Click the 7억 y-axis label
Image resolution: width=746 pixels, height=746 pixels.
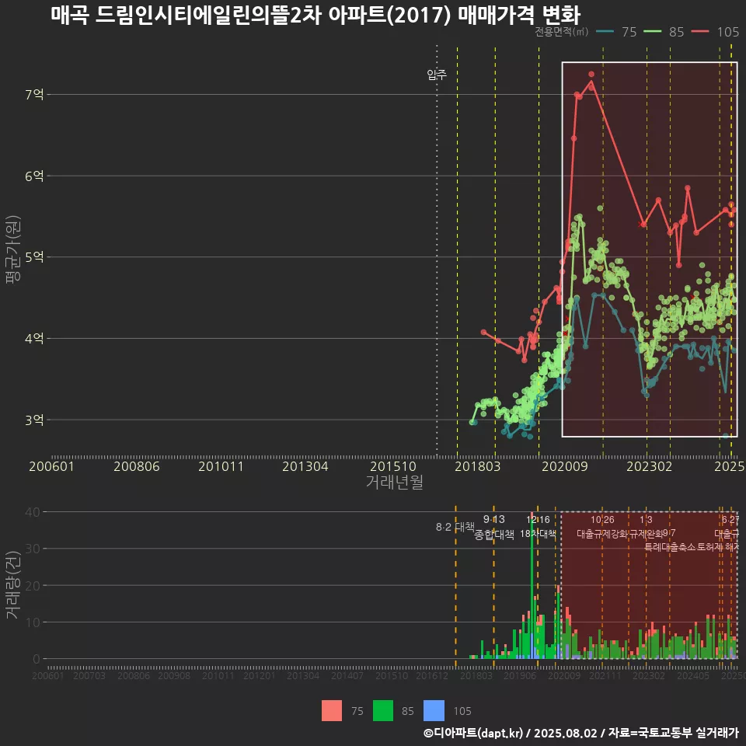[x=34, y=94]
